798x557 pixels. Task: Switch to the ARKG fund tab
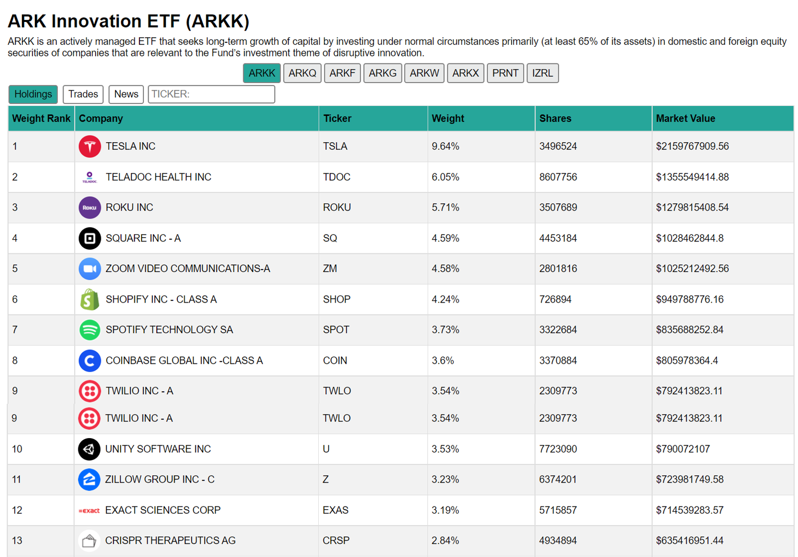pyautogui.click(x=383, y=73)
